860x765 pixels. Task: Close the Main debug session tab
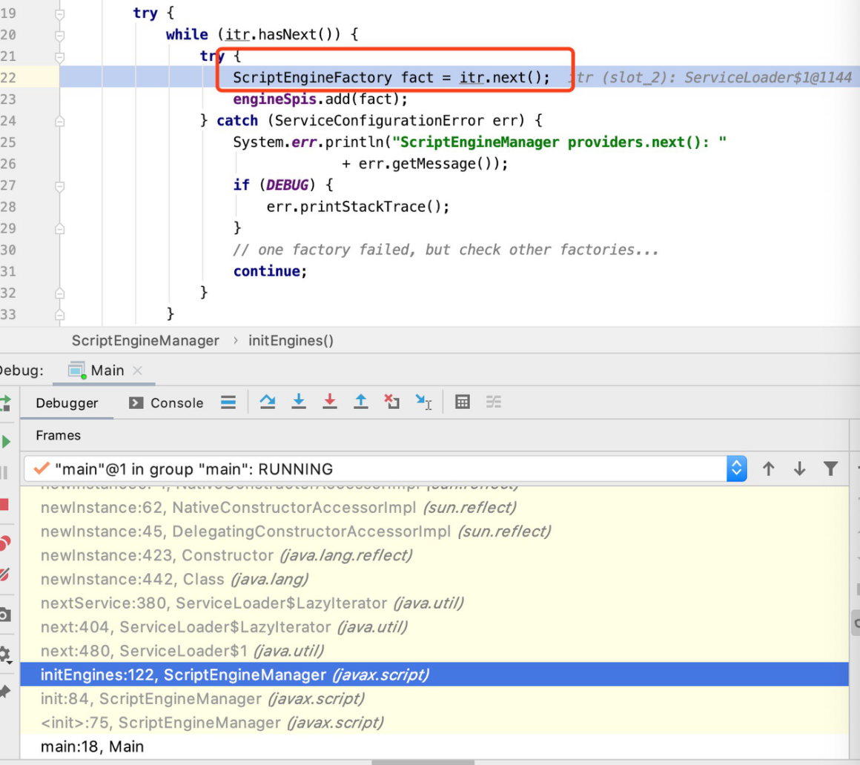[x=138, y=370]
